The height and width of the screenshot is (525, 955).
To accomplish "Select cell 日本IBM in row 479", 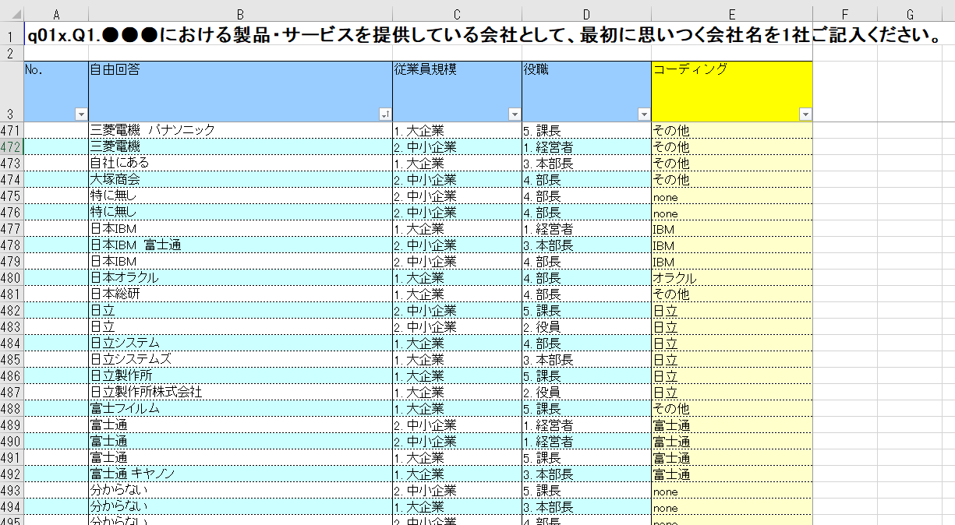I will click(x=240, y=261).
